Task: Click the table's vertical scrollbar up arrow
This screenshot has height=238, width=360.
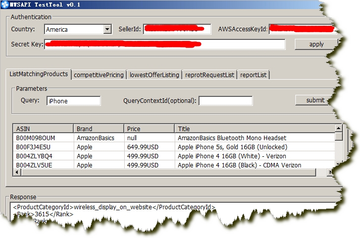Action: pyautogui.click(x=338, y=128)
